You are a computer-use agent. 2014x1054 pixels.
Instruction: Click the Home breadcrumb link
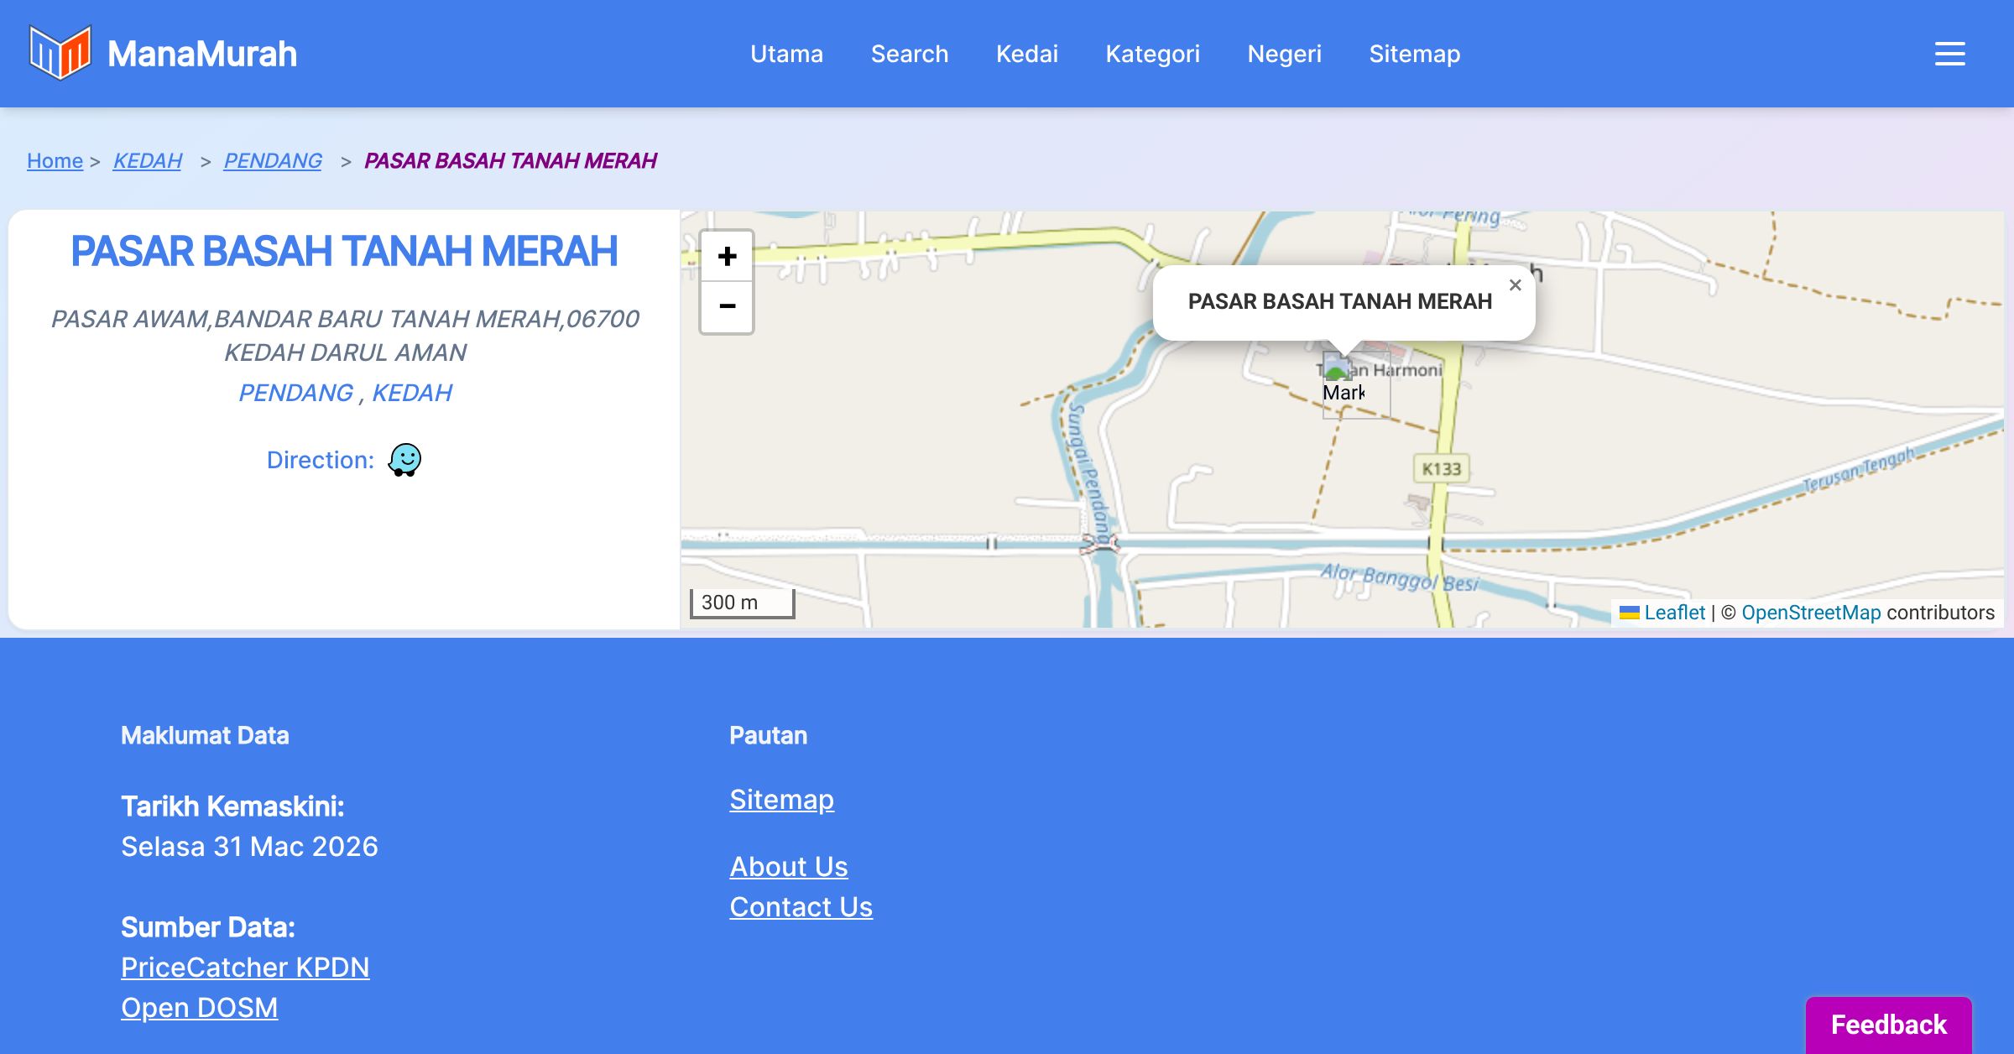coord(55,160)
